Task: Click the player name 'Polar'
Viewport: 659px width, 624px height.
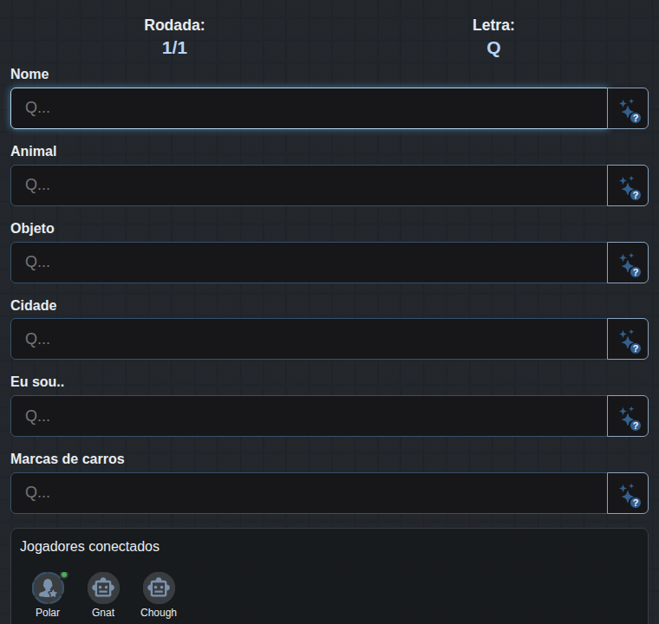Action: [x=48, y=613]
